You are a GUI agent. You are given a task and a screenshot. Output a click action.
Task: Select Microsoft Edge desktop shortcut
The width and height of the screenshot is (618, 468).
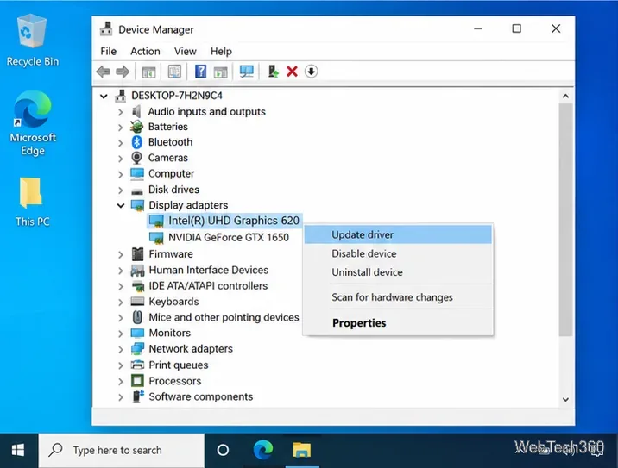(33, 123)
